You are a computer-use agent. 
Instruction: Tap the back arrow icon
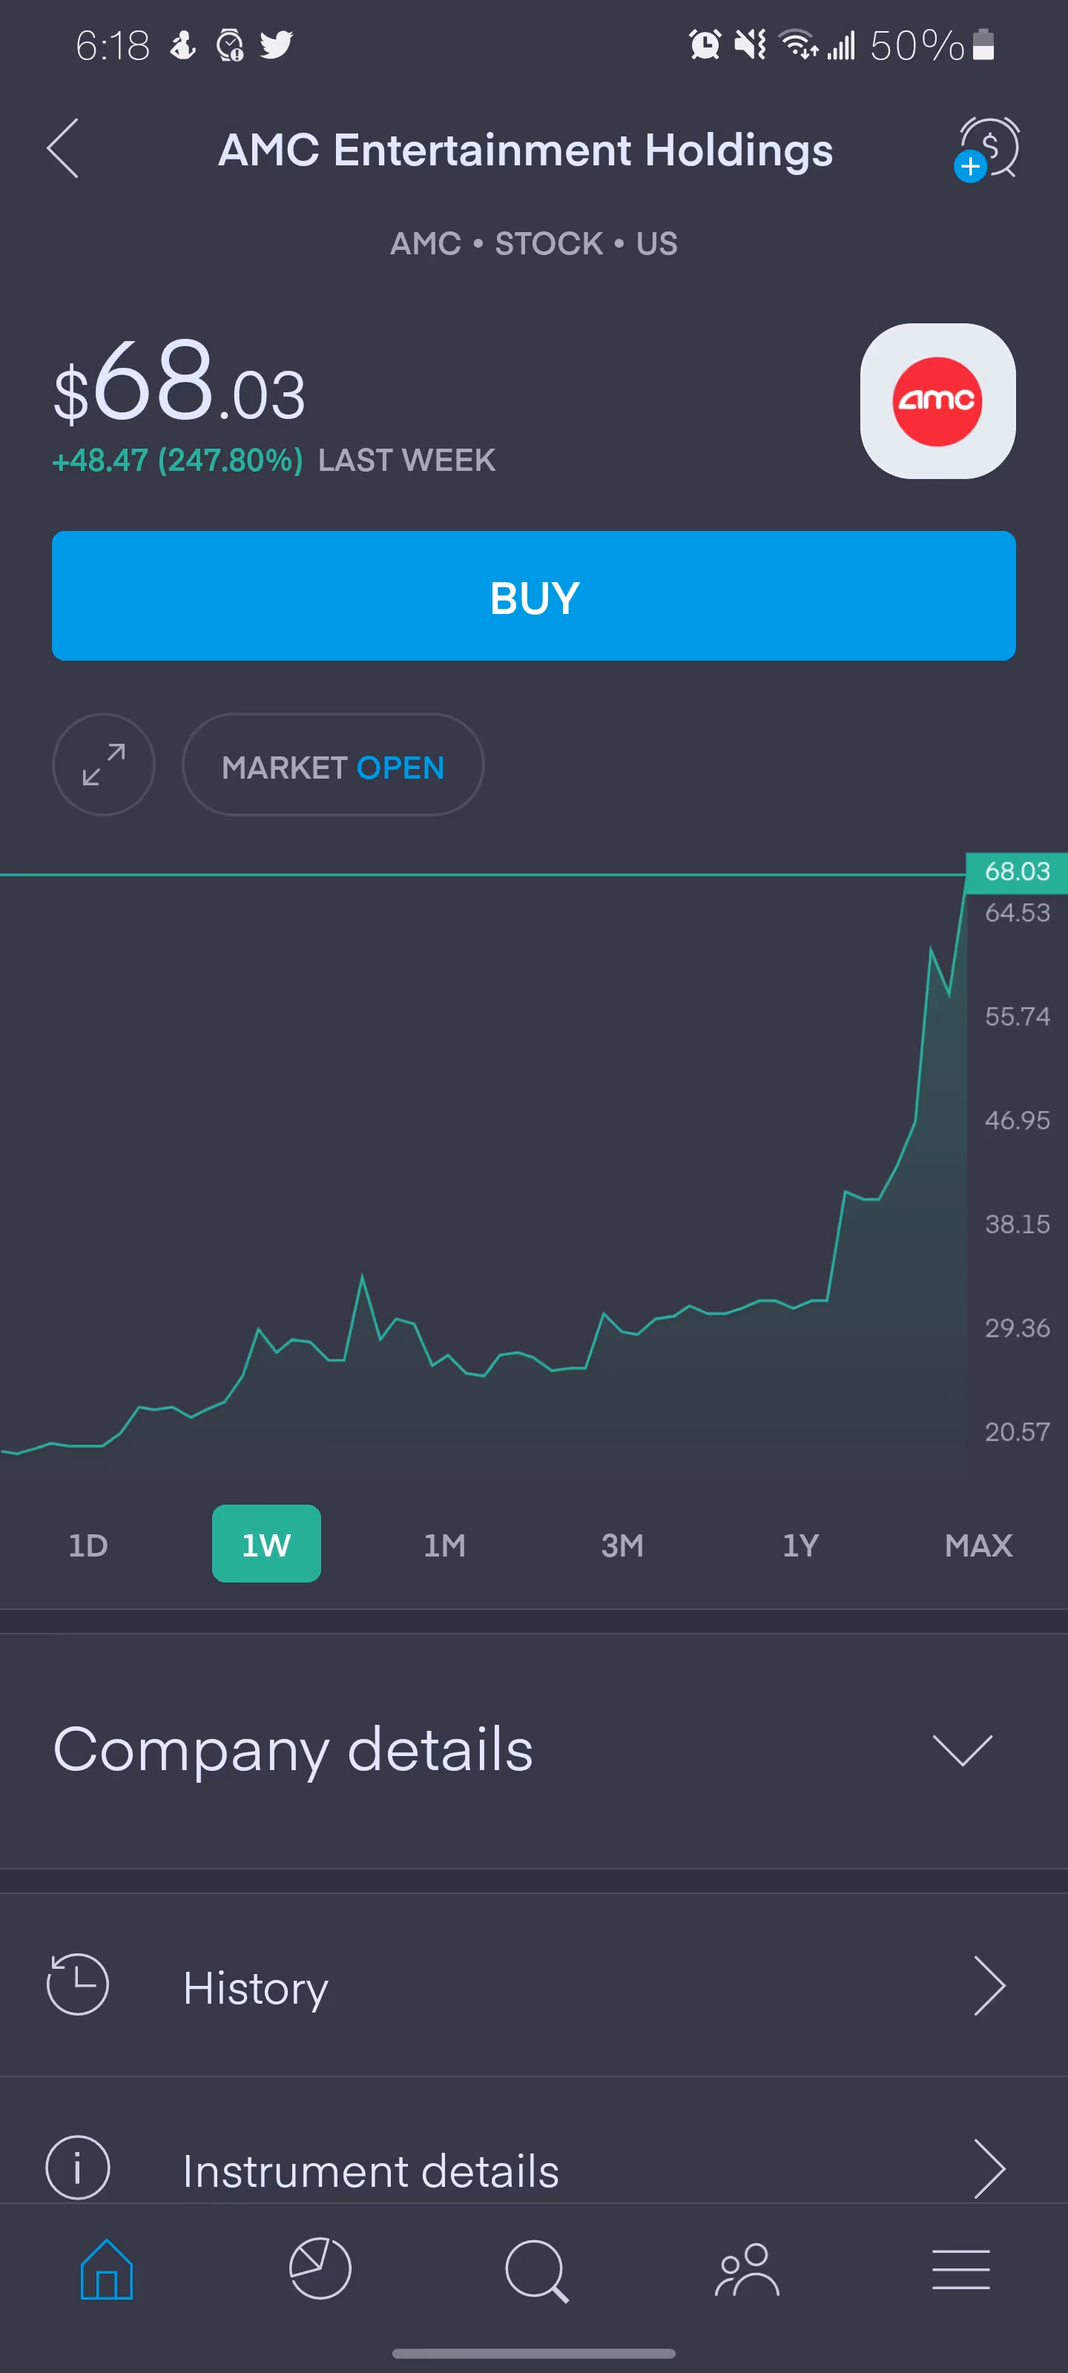pos(62,148)
